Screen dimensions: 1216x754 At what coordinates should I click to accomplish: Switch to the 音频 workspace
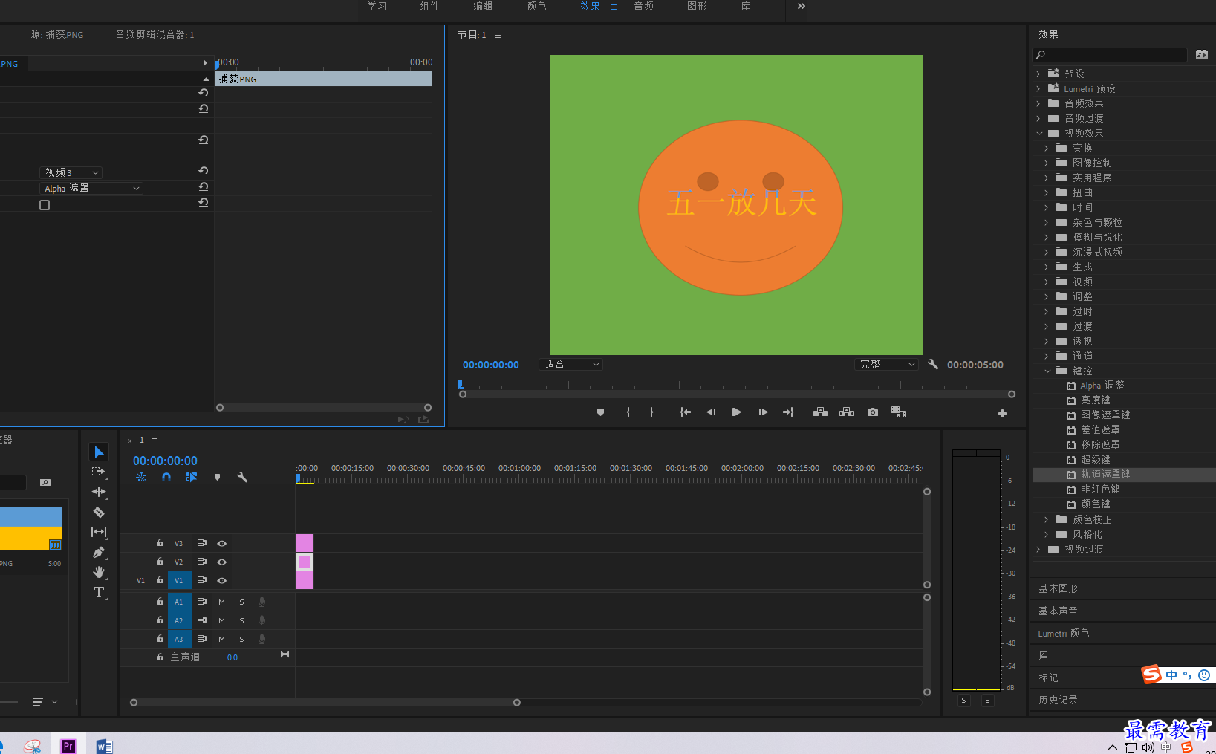(x=643, y=6)
